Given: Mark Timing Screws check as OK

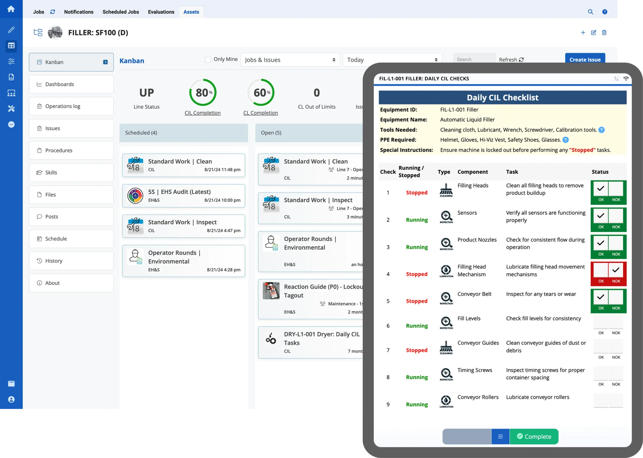Looking at the screenshot, I should tap(601, 373).
